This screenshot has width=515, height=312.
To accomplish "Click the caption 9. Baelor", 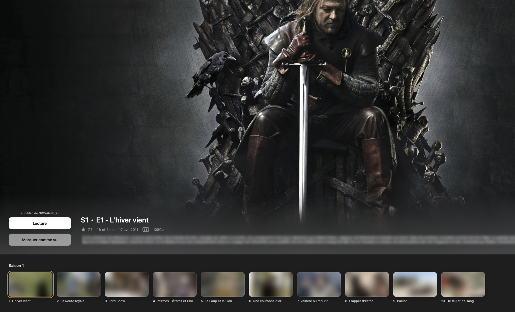I will click(400, 301).
